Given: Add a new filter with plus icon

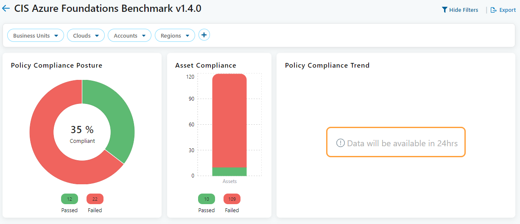Looking at the screenshot, I should pos(204,35).
